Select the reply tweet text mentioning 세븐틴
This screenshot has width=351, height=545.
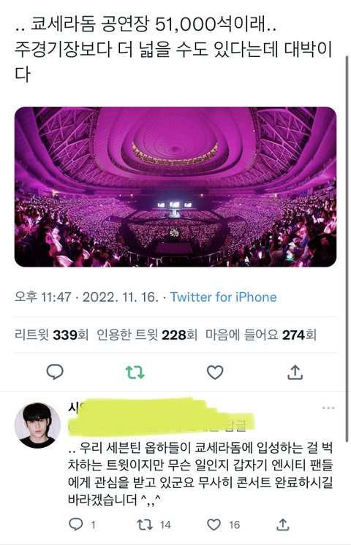pyautogui.click(x=200, y=473)
